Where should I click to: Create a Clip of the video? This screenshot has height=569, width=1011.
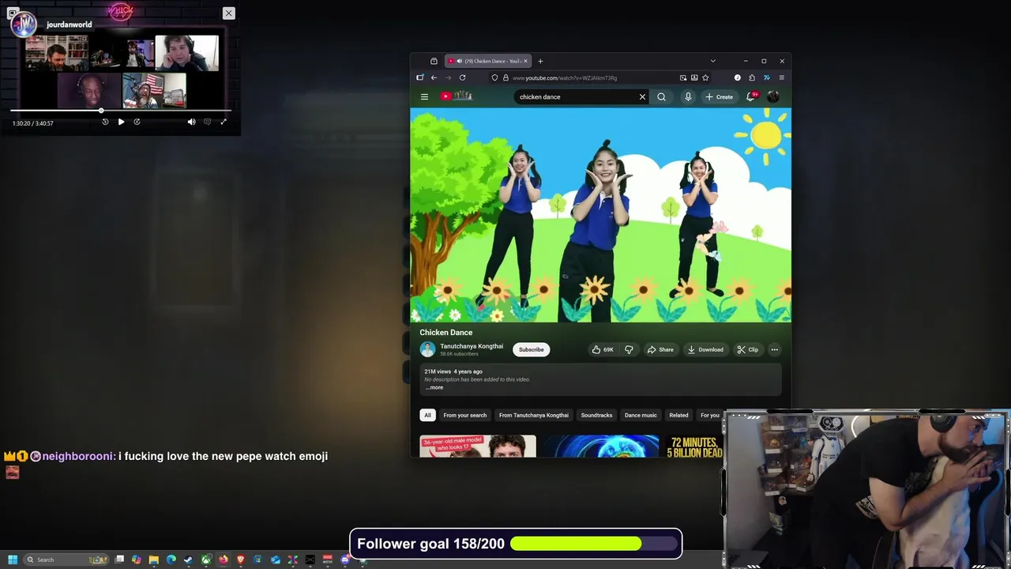(x=747, y=349)
